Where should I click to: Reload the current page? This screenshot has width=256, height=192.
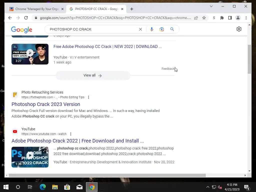[26, 18]
